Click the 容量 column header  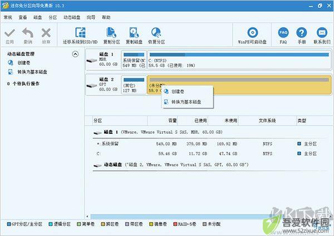(163, 121)
